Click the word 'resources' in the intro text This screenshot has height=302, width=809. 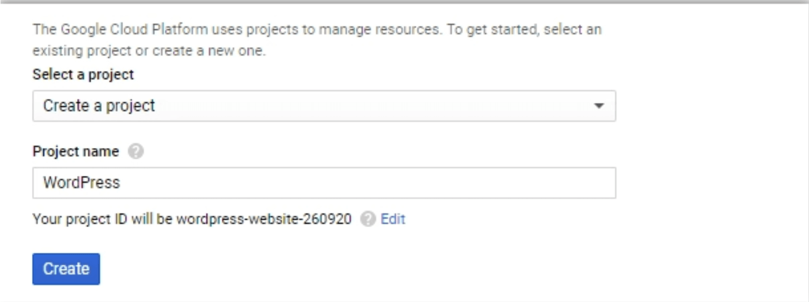click(408, 29)
